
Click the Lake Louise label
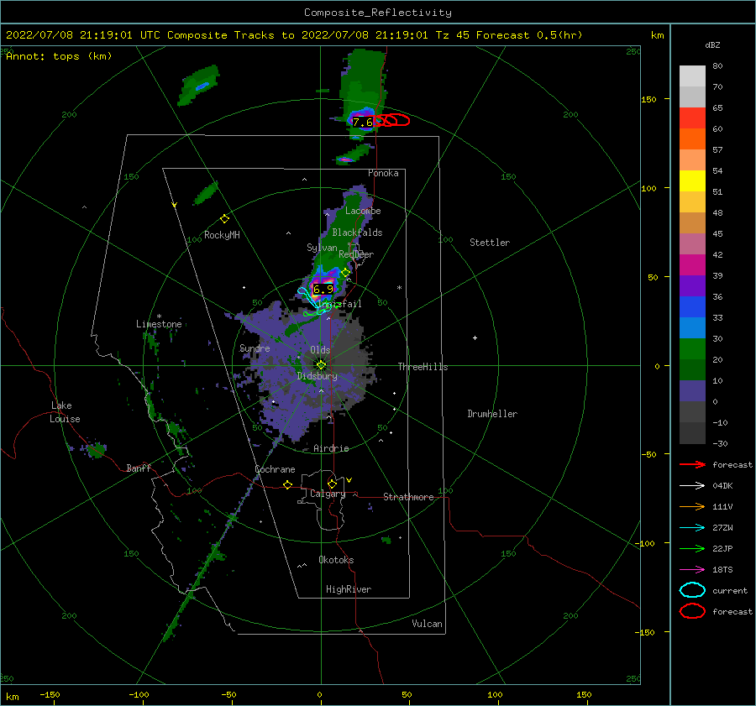pos(65,412)
